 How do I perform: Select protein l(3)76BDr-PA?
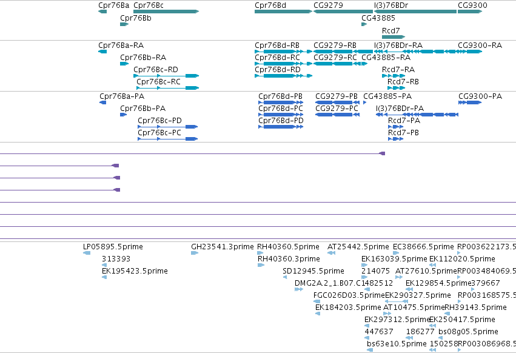(x=417, y=115)
